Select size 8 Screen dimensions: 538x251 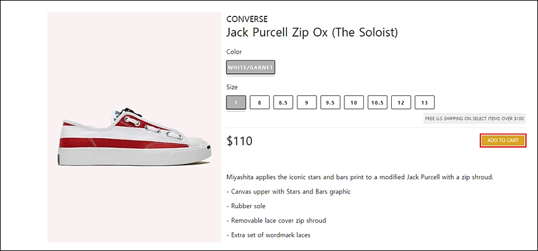pyautogui.click(x=260, y=102)
